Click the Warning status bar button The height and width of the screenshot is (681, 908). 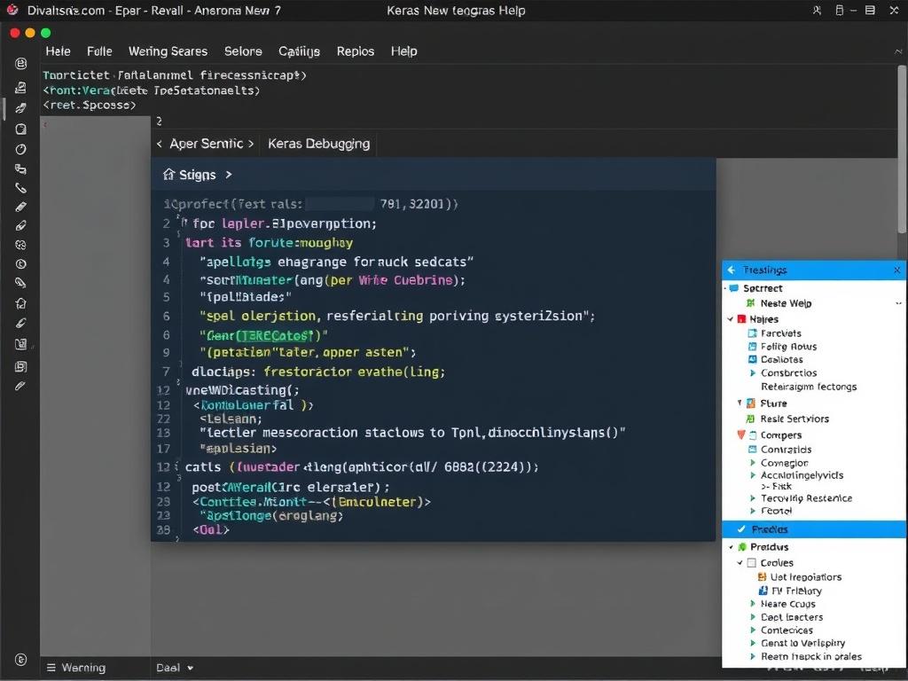pyautogui.click(x=82, y=668)
